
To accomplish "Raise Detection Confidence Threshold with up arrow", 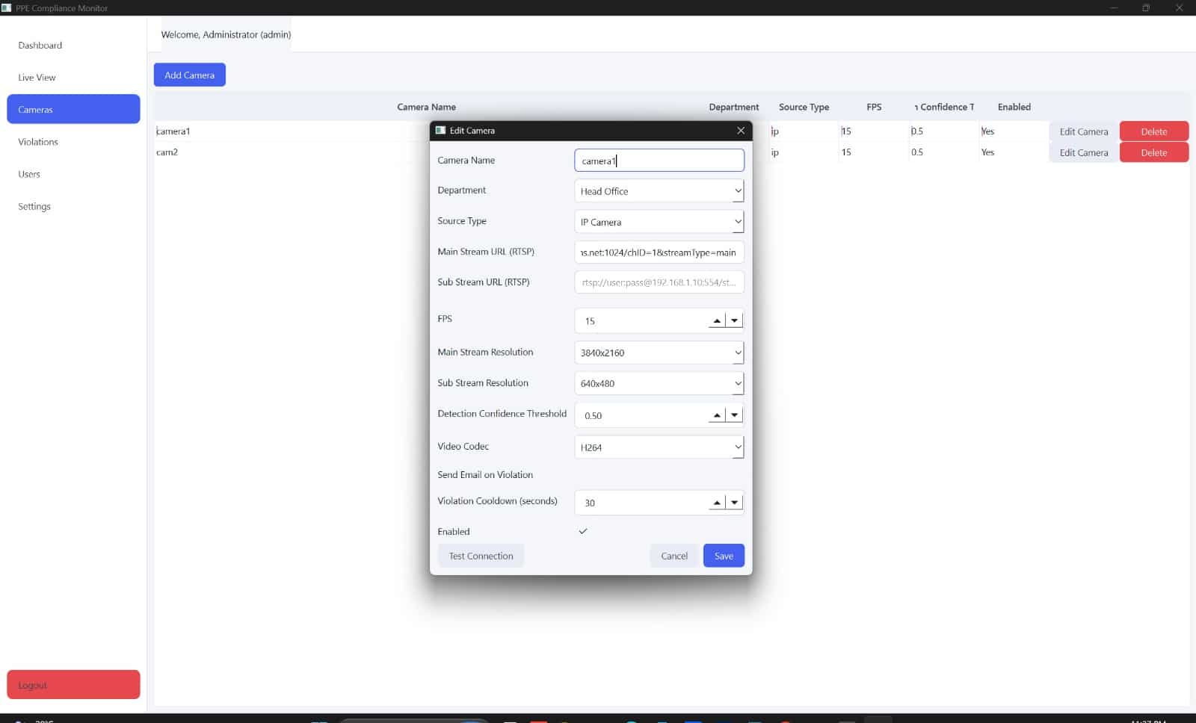I will pos(717,415).
